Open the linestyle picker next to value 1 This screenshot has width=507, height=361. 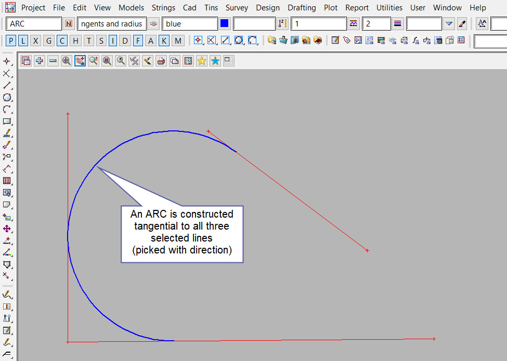tap(354, 24)
